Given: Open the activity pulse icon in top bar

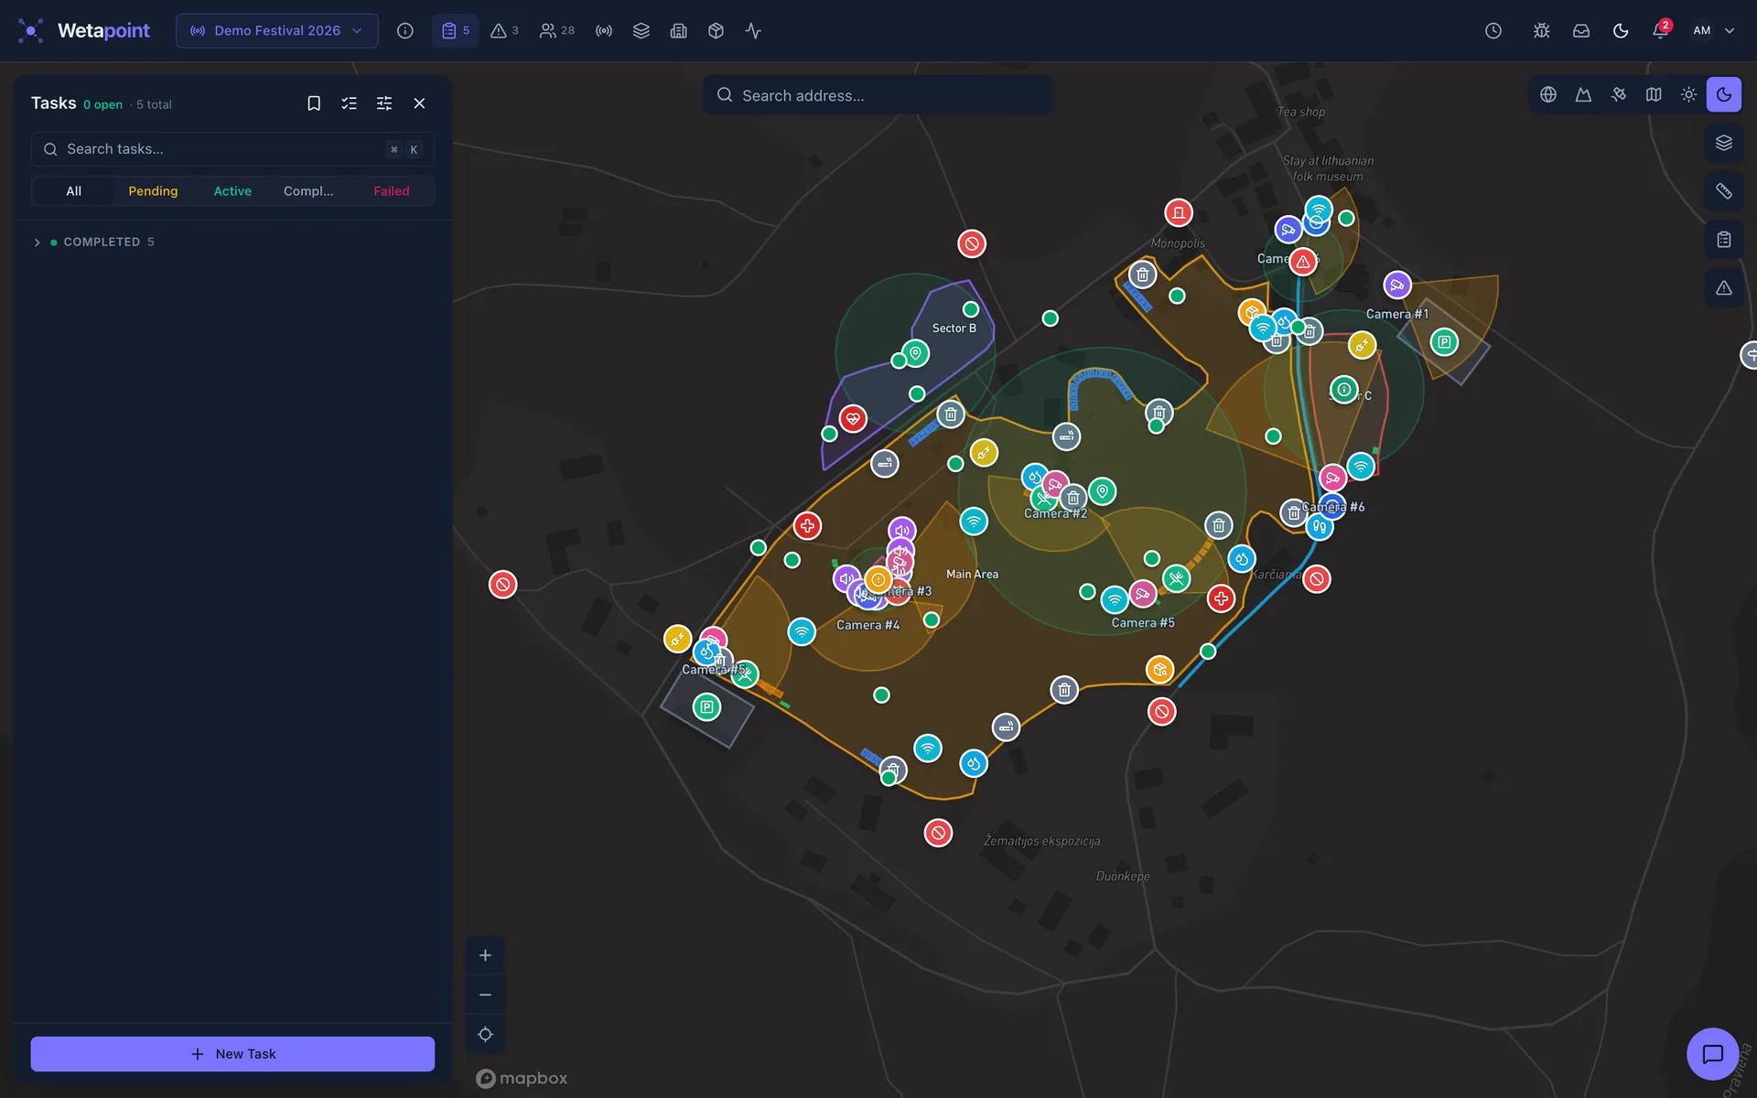Looking at the screenshot, I should point(753,31).
